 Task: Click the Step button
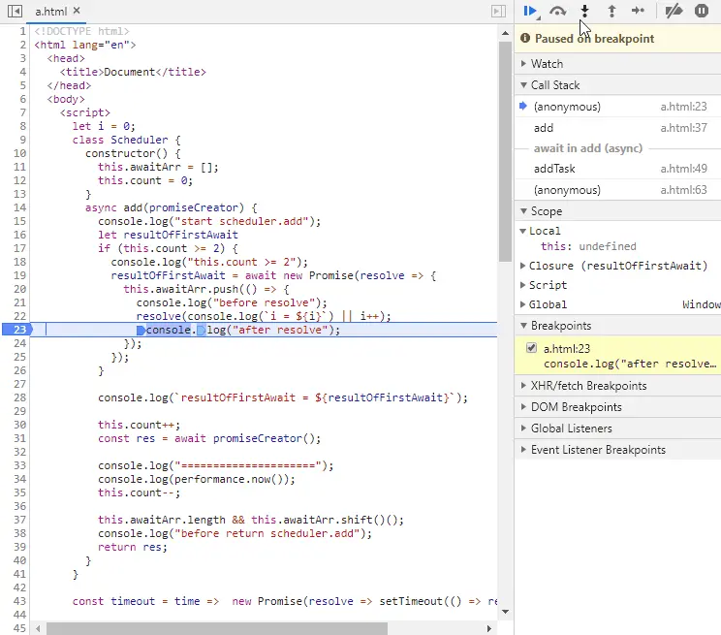[639, 11]
